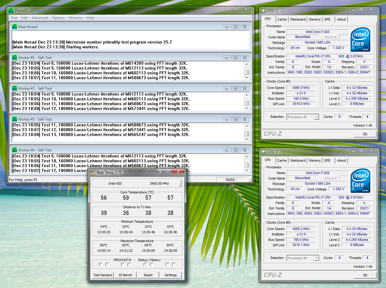This screenshot has width=386, height=288.
Task: Click Worker #1 log scroll-down arrow
Action: [x=247, y=78]
